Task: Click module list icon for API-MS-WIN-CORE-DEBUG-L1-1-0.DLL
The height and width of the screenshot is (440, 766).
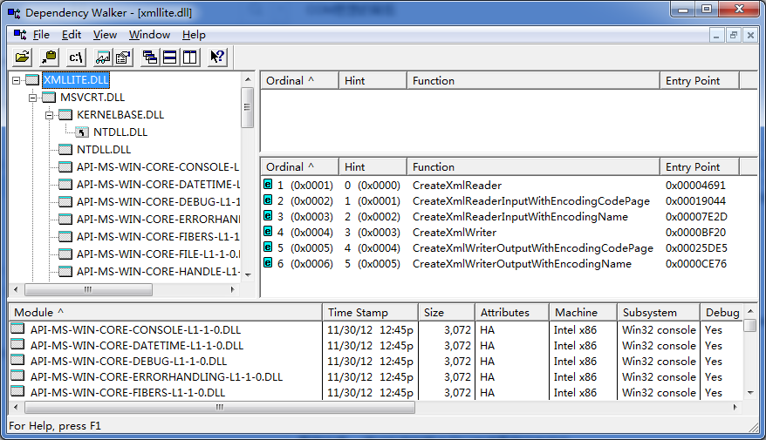Action: click(x=17, y=360)
